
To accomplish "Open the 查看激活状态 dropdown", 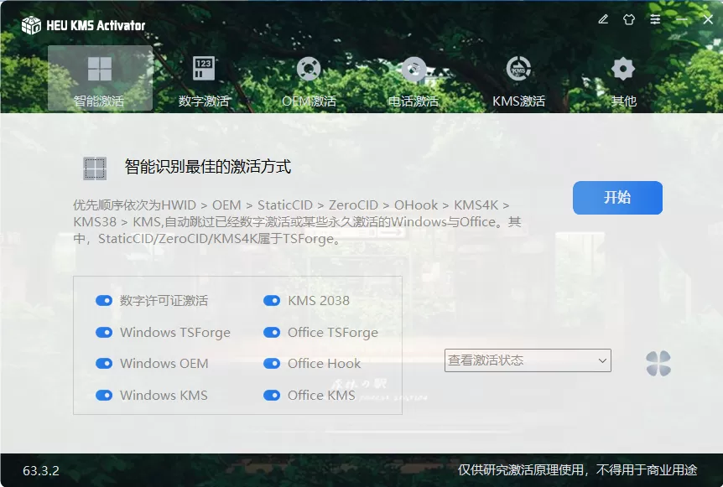I will (528, 360).
